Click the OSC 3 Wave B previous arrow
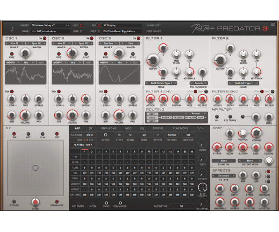The image size is (279, 232). [122, 43]
